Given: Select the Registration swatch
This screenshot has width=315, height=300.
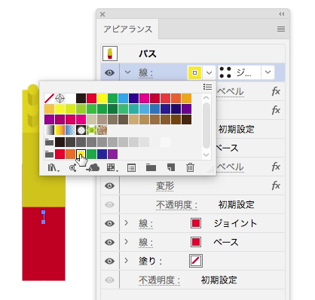Looking at the screenshot, I should (x=60, y=98).
